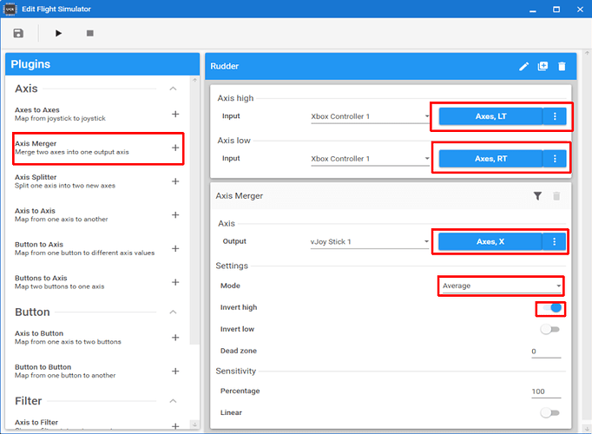Start the profile with the play button

[x=58, y=33]
